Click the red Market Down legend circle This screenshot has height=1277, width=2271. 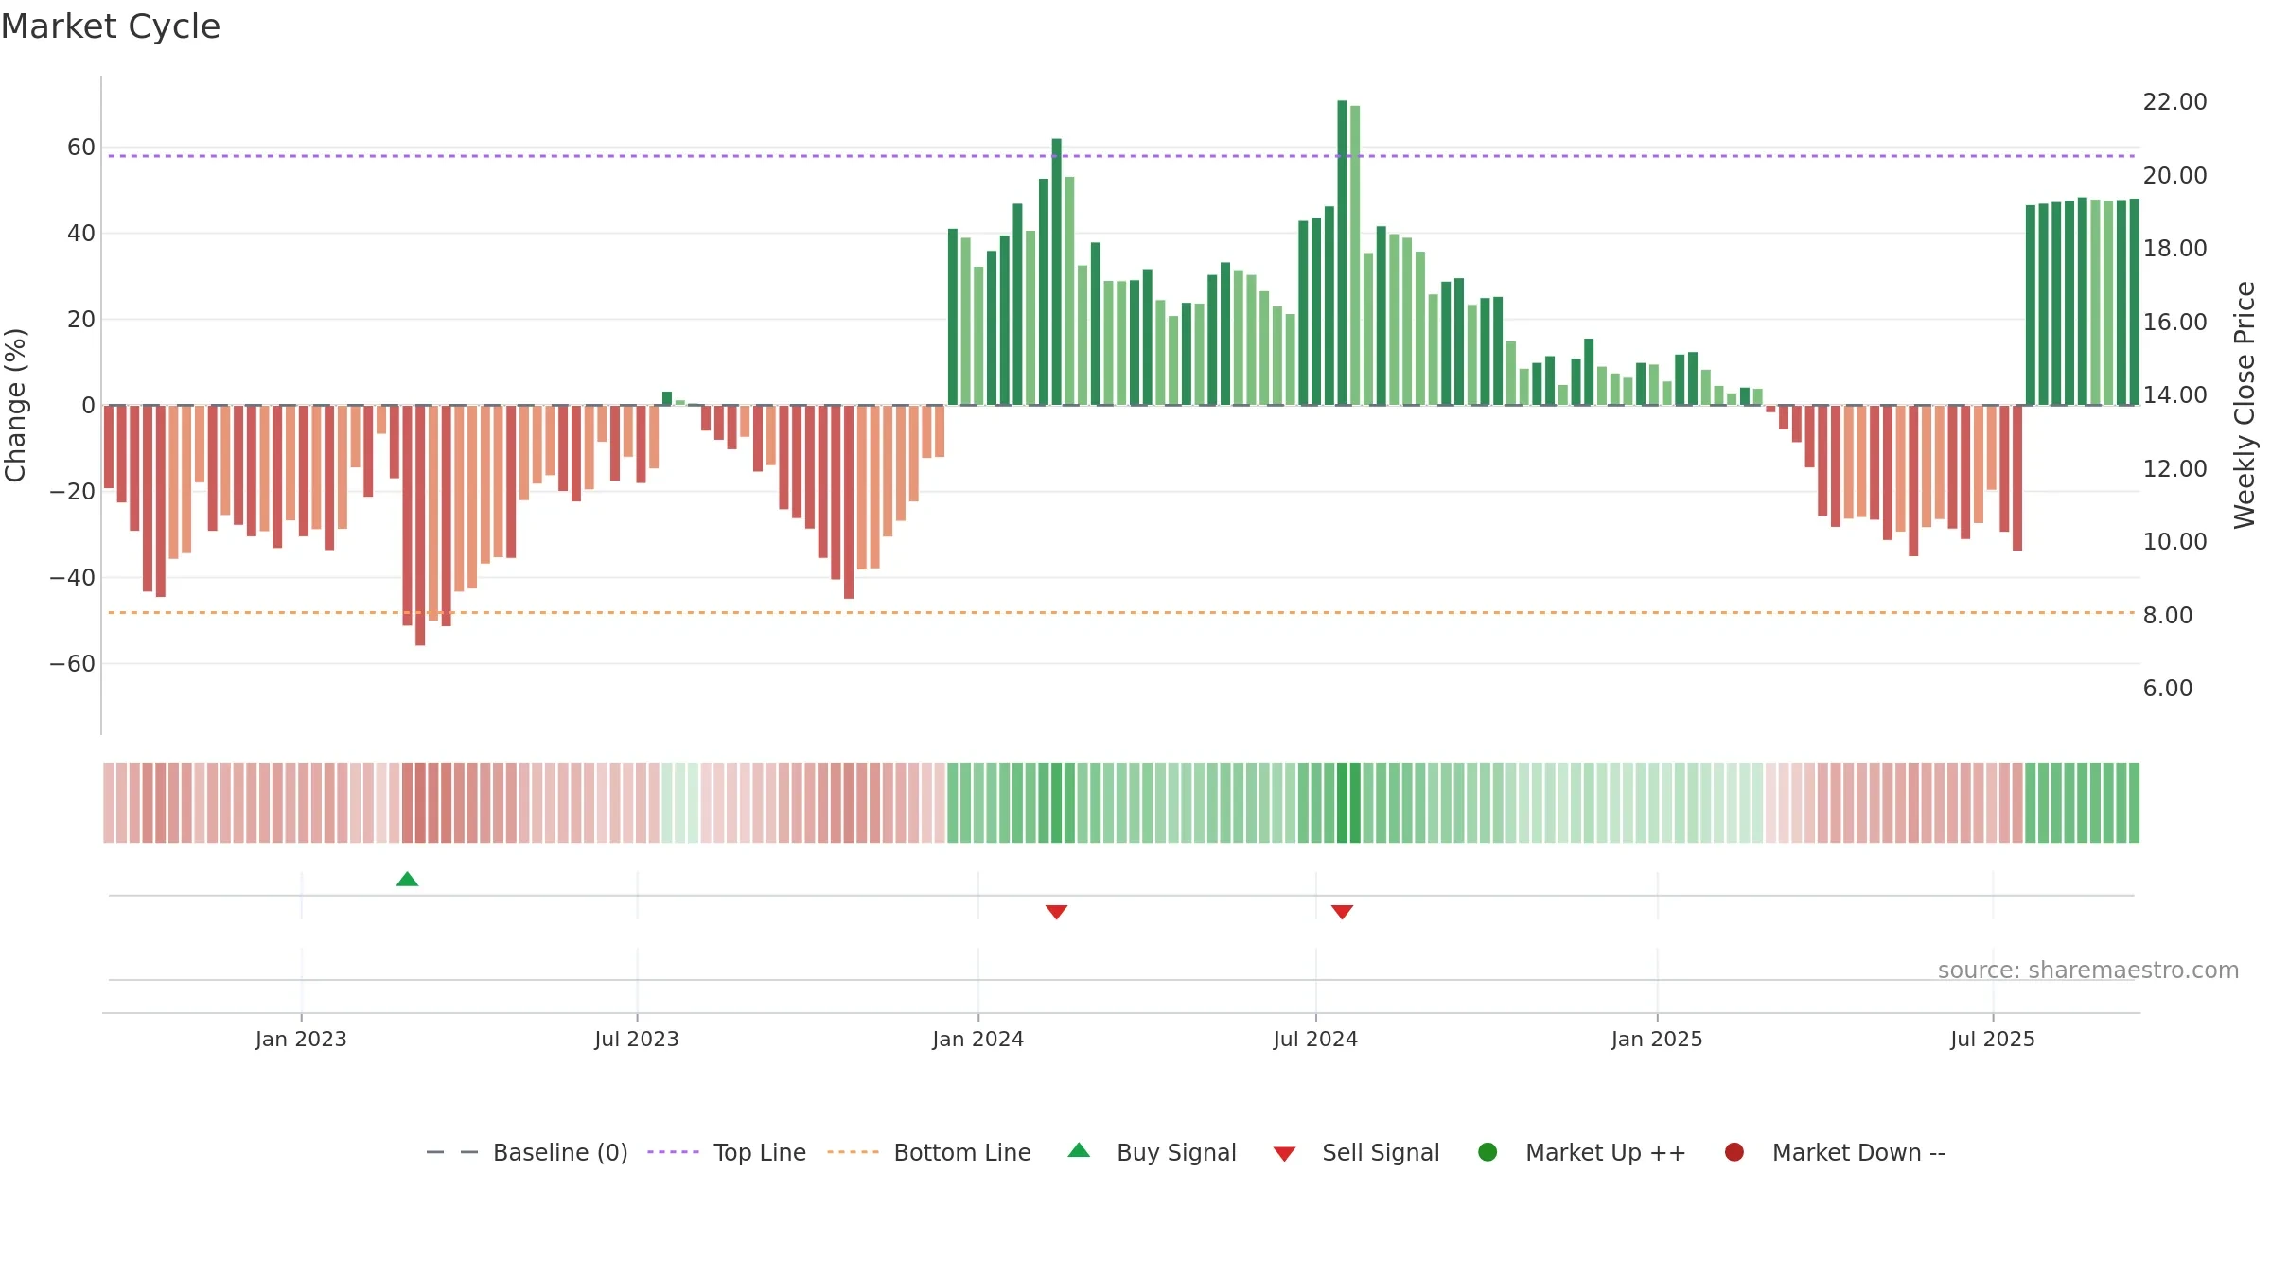1734,1152
